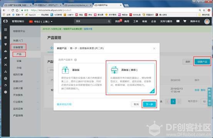Open the 咨询·建议 side tab

[x=210, y=97]
